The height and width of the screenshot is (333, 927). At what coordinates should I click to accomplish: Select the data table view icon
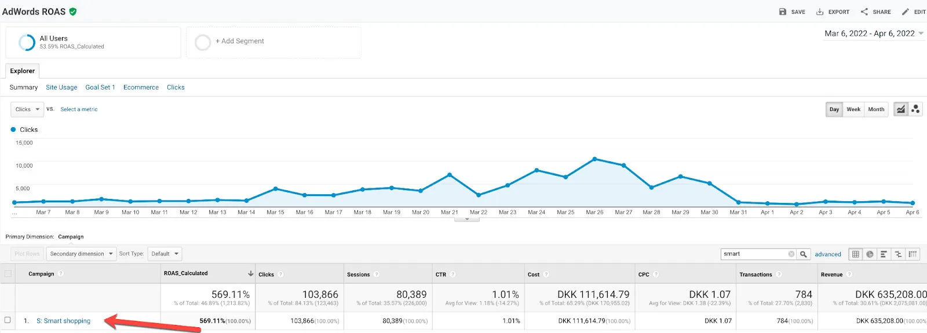856,254
